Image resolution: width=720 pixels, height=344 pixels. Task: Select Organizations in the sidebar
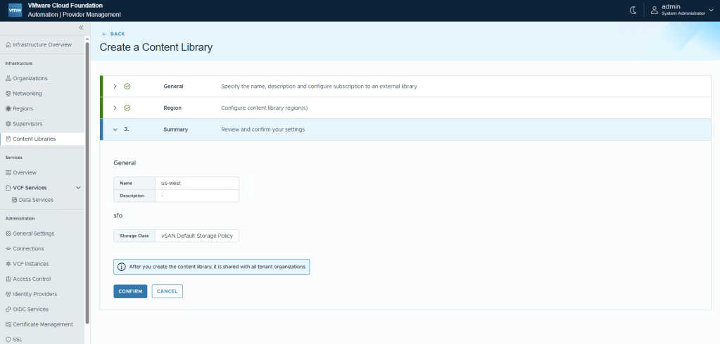coord(30,78)
